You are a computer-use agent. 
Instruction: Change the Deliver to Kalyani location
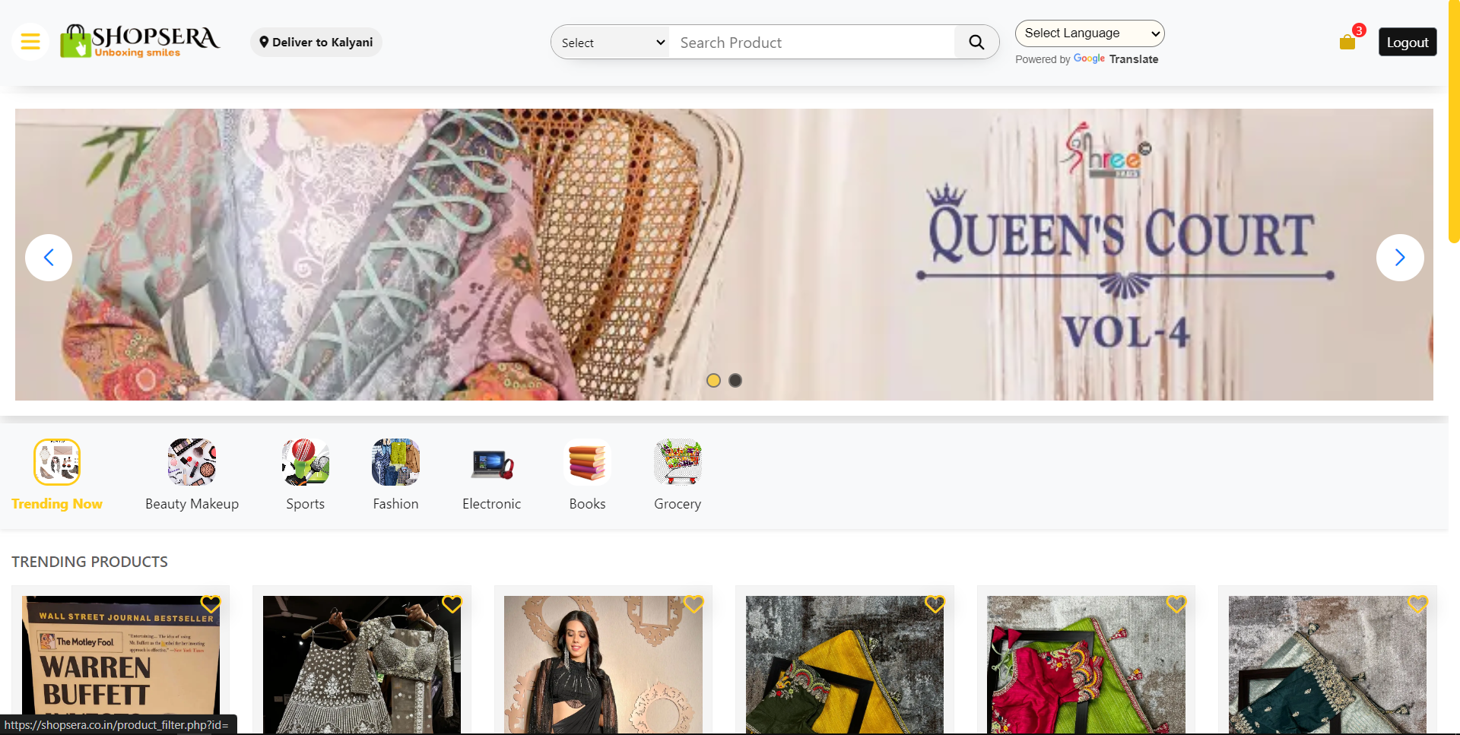click(316, 43)
